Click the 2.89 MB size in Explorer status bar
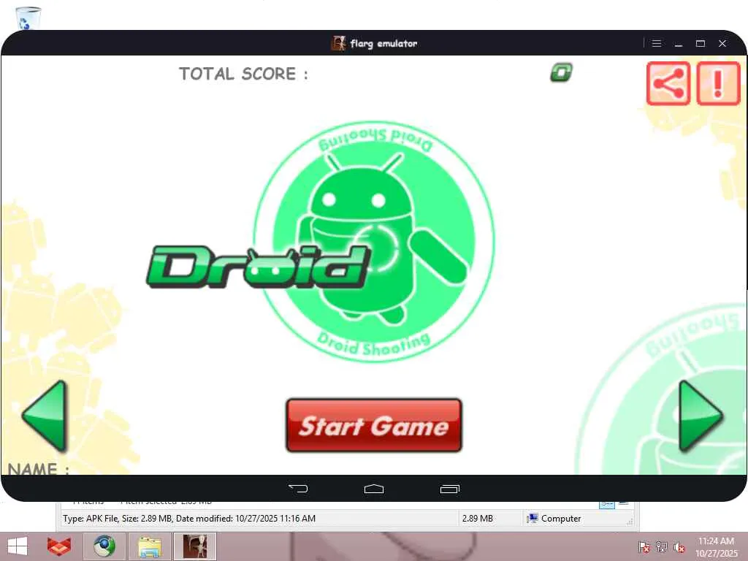 coord(478,518)
